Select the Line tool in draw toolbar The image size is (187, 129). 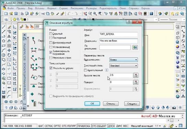3,27
